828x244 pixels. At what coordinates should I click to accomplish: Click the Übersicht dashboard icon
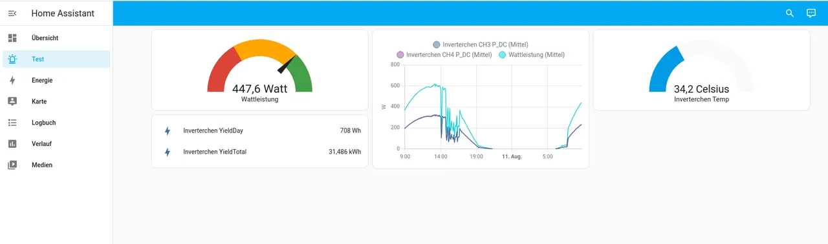point(12,38)
